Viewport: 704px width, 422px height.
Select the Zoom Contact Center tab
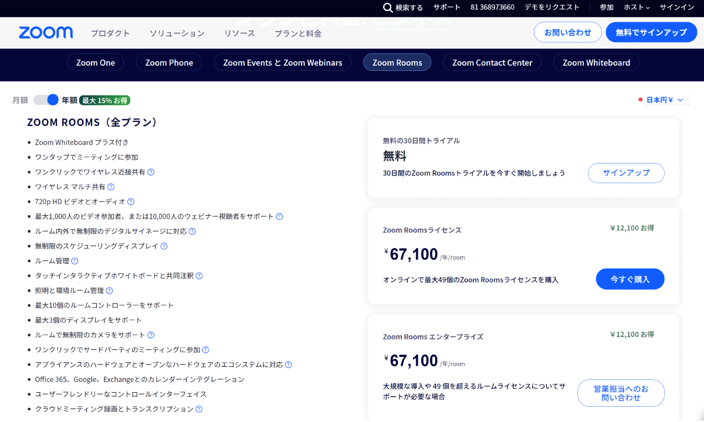point(492,63)
